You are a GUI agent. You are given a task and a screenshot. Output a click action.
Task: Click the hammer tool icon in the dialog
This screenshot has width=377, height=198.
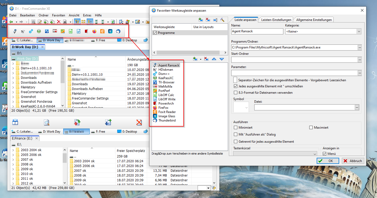[x=222, y=20]
